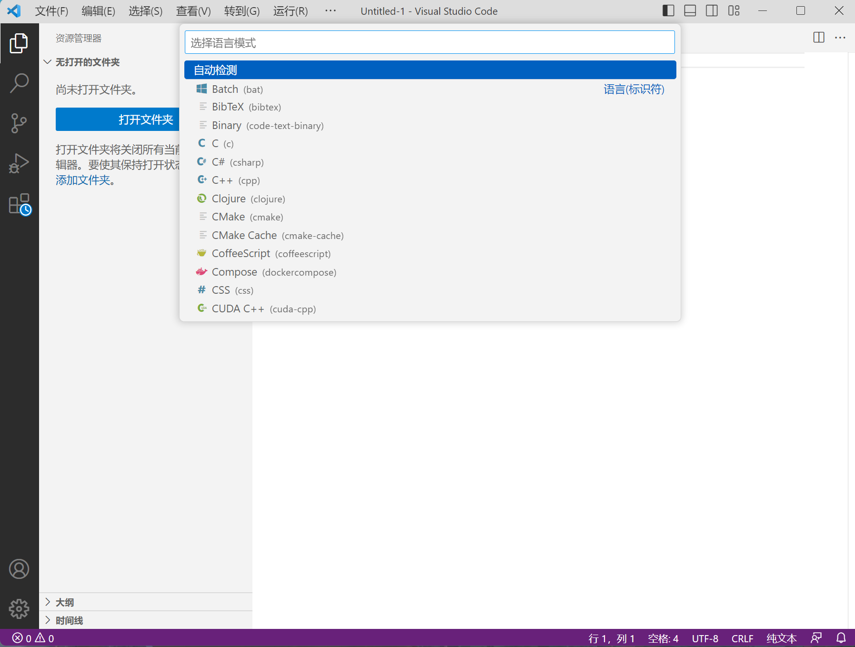Click the 打开文件夹 button
Image resolution: width=855 pixels, height=647 pixels.
[118, 119]
